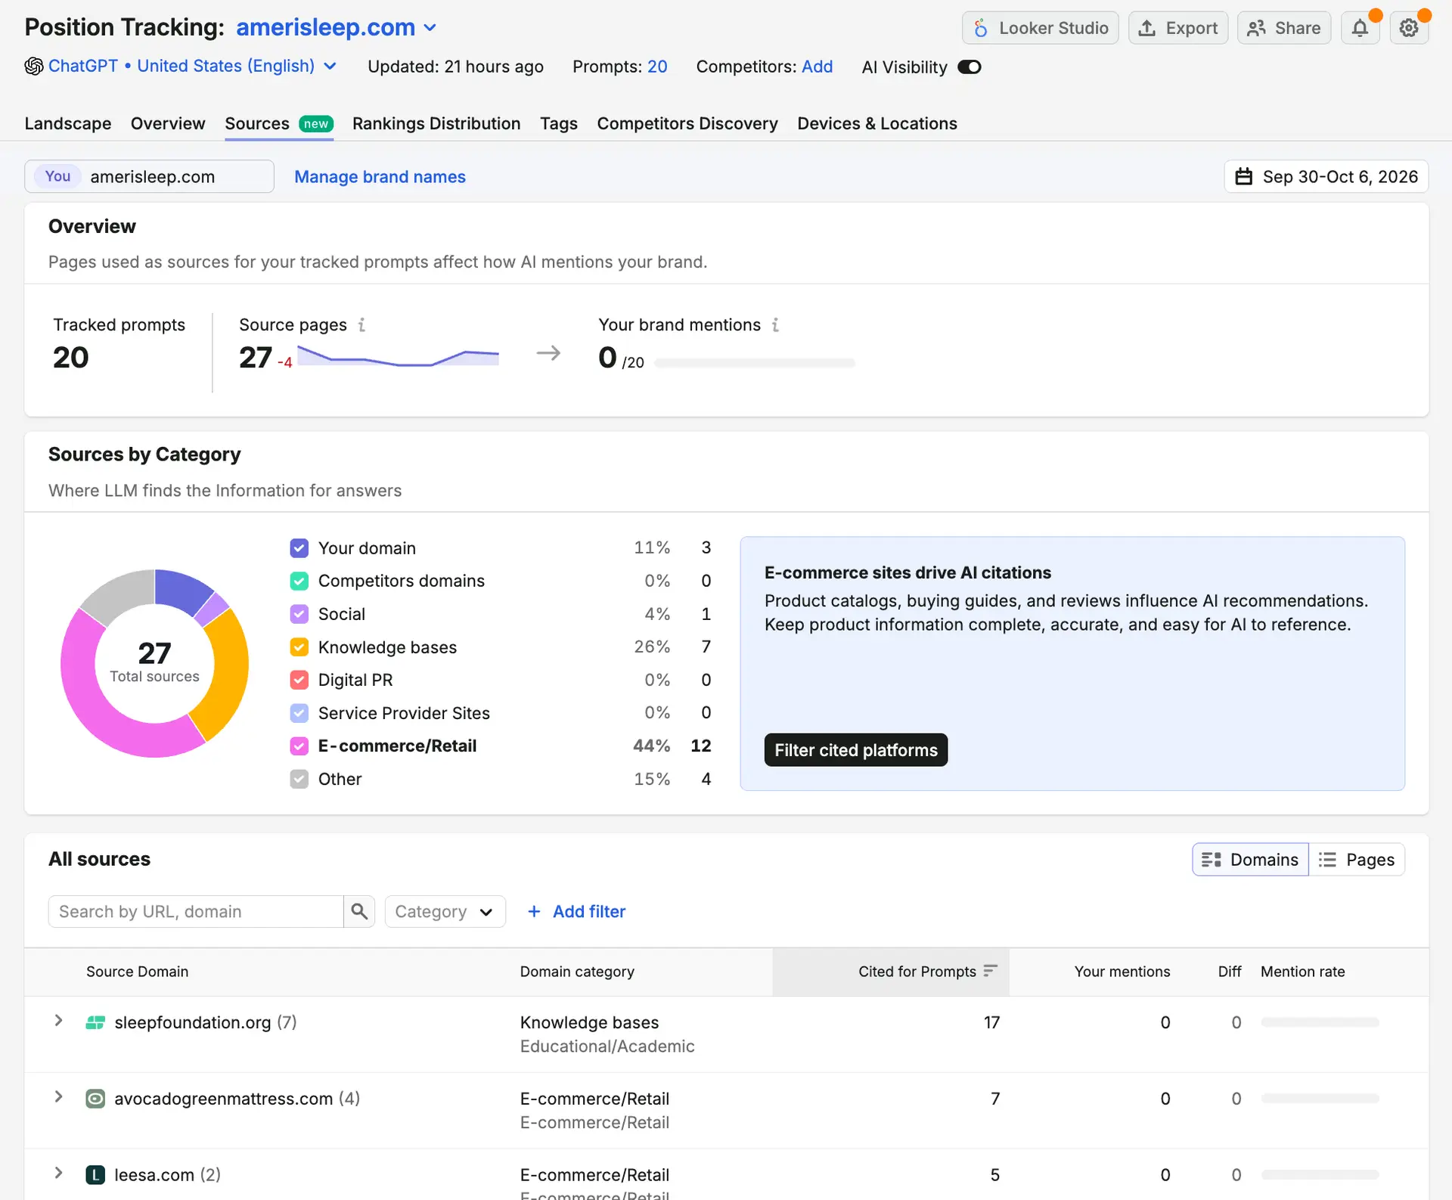
Task: Switch to the Landscape tab
Action: click(68, 123)
